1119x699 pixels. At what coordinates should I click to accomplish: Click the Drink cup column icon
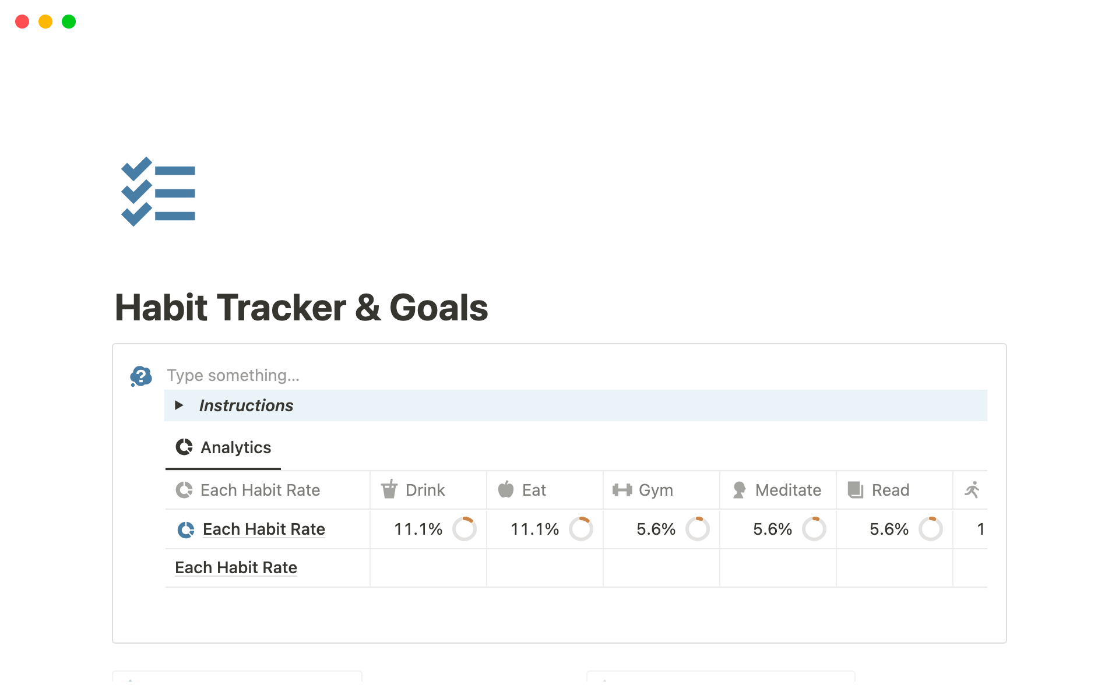(x=389, y=489)
